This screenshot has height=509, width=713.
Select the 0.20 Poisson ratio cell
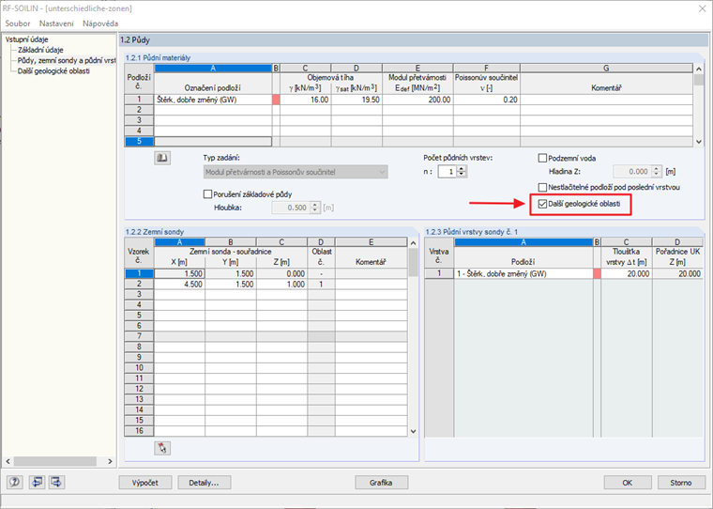pyautogui.click(x=487, y=100)
